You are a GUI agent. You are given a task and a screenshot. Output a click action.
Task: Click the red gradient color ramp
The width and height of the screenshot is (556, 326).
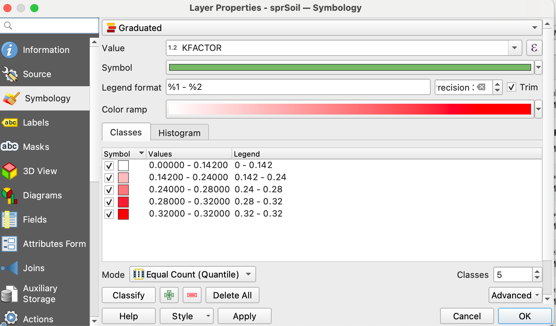(350, 109)
